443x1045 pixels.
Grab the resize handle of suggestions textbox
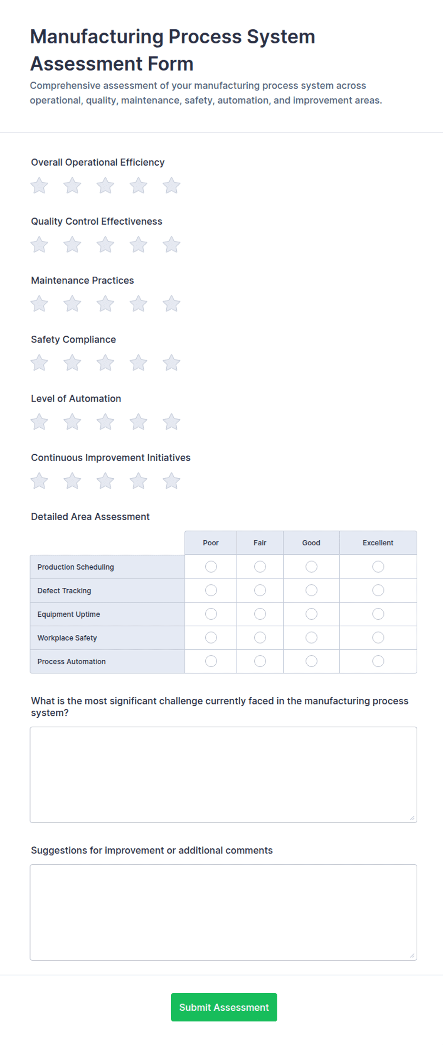click(412, 955)
